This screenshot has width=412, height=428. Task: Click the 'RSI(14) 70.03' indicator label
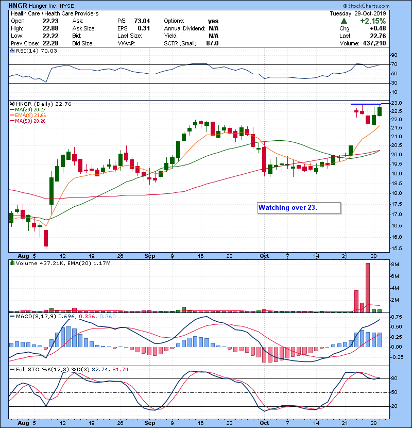[x=36, y=51]
